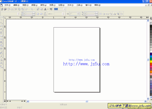This screenshot has height=109, width=152.
Task: Select the Rectangle tool
Action: [1, 36]
